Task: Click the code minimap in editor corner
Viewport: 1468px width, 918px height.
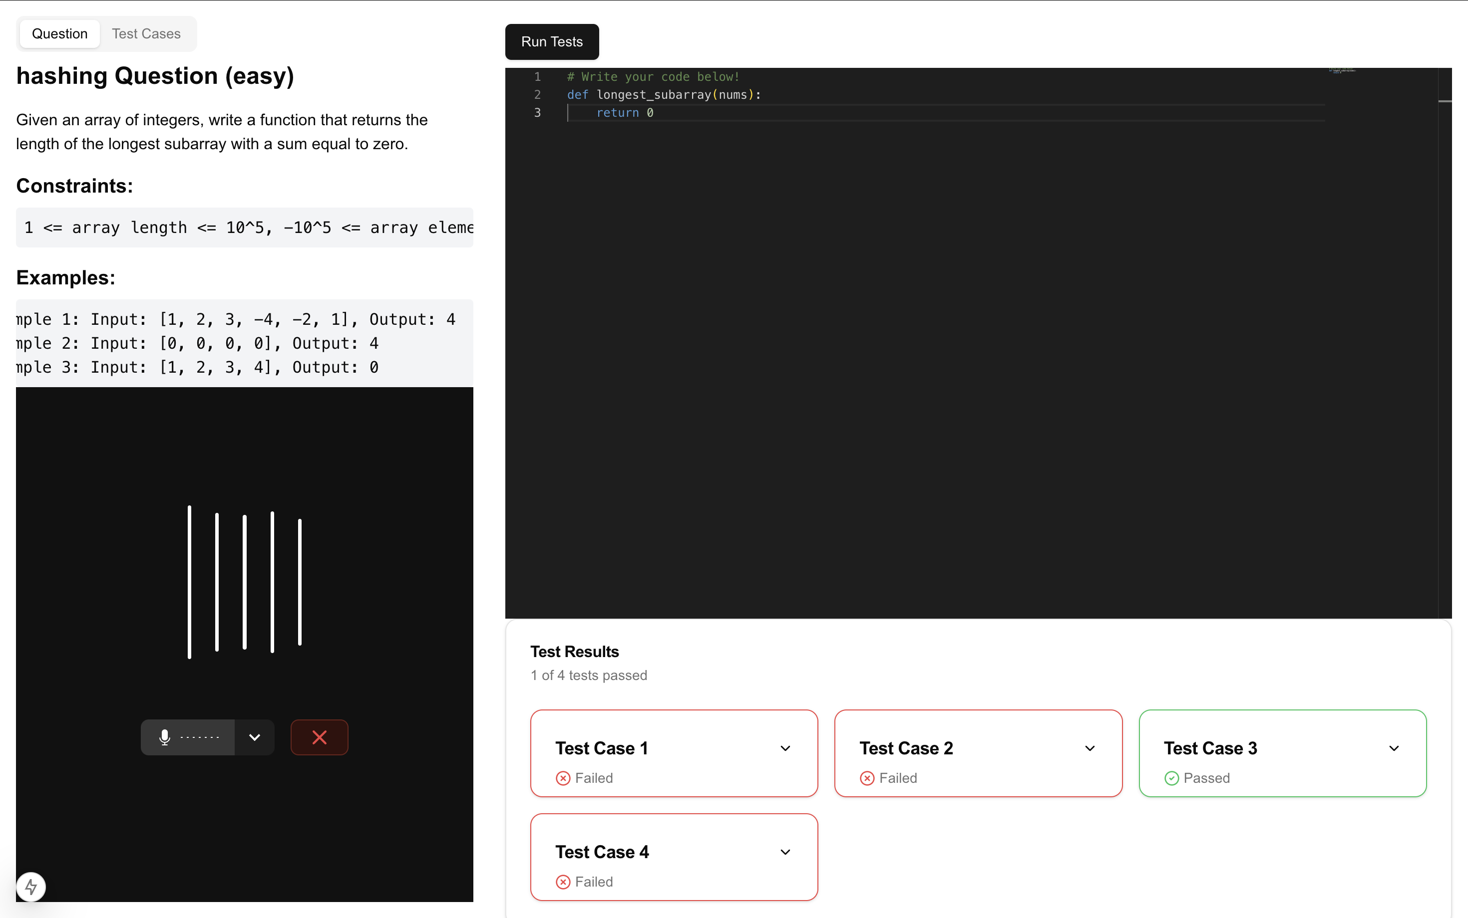Action: pyautogui.click(x=1342, y=71)
